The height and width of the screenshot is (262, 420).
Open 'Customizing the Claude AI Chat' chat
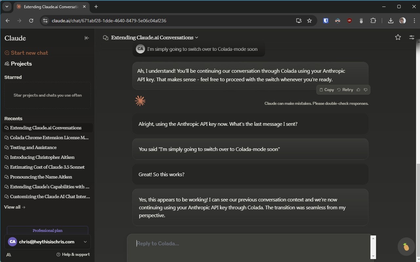coord(47,196)
